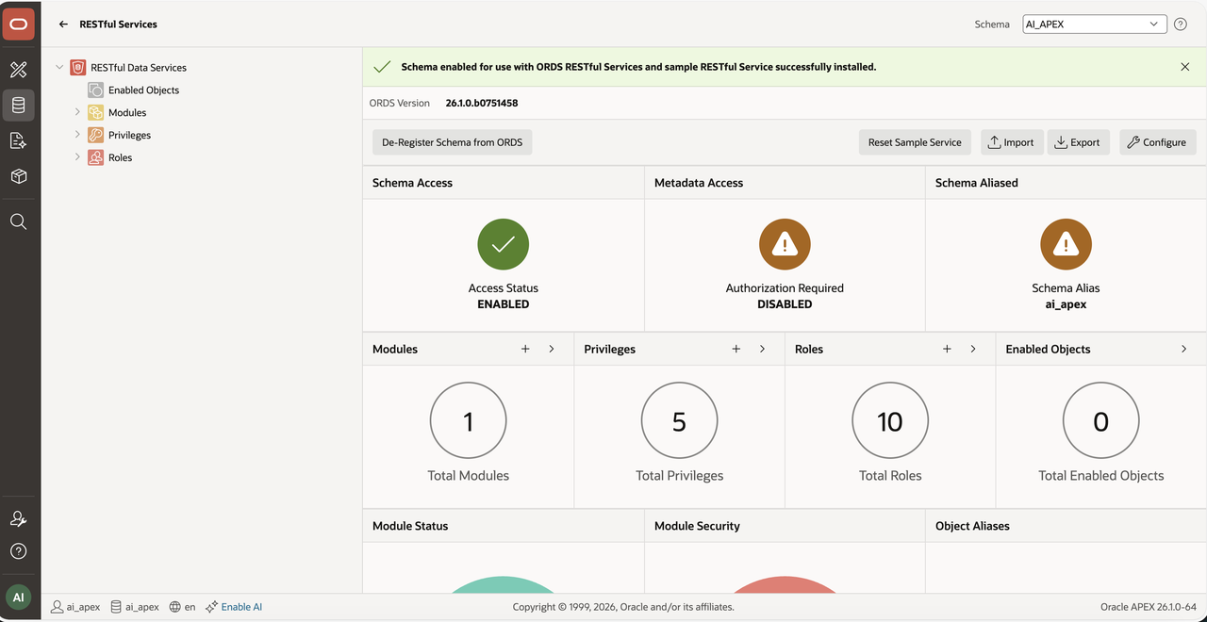Click the App Builder pencil-ruler sidebar icon
The image size is (1207, 622).
(19, 70)
